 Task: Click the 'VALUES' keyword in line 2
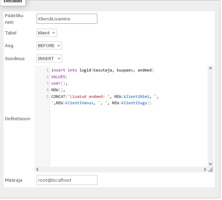coord(58,77)
